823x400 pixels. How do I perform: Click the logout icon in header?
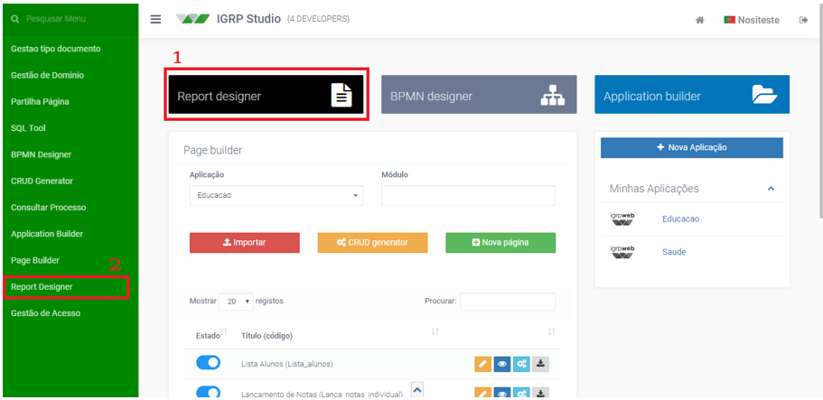[x=803, y=20]
